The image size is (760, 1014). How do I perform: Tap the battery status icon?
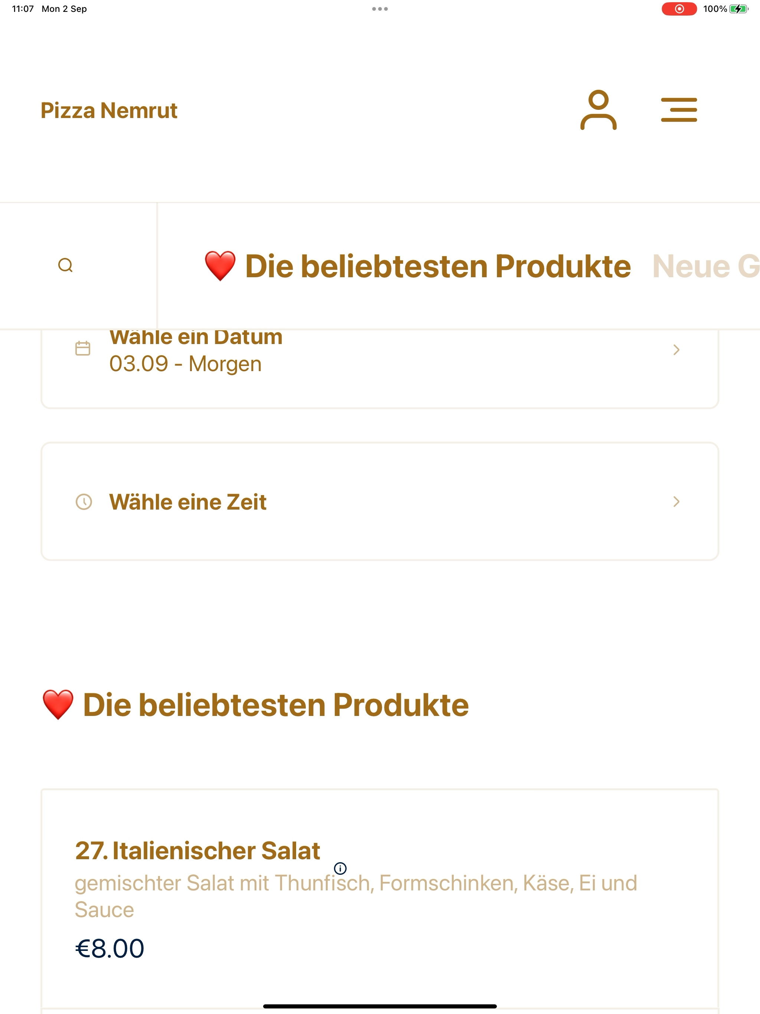pos(738,9)
